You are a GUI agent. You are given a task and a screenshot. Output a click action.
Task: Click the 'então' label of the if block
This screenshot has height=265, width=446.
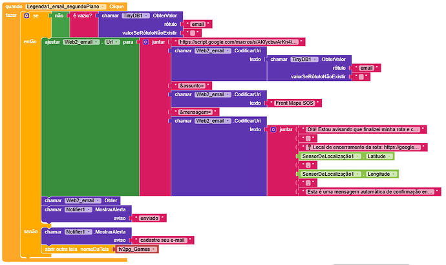[30, 41]
